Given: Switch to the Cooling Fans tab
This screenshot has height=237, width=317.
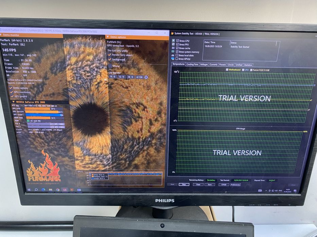Looking at the screenshot, I should [x=192, y=64].
